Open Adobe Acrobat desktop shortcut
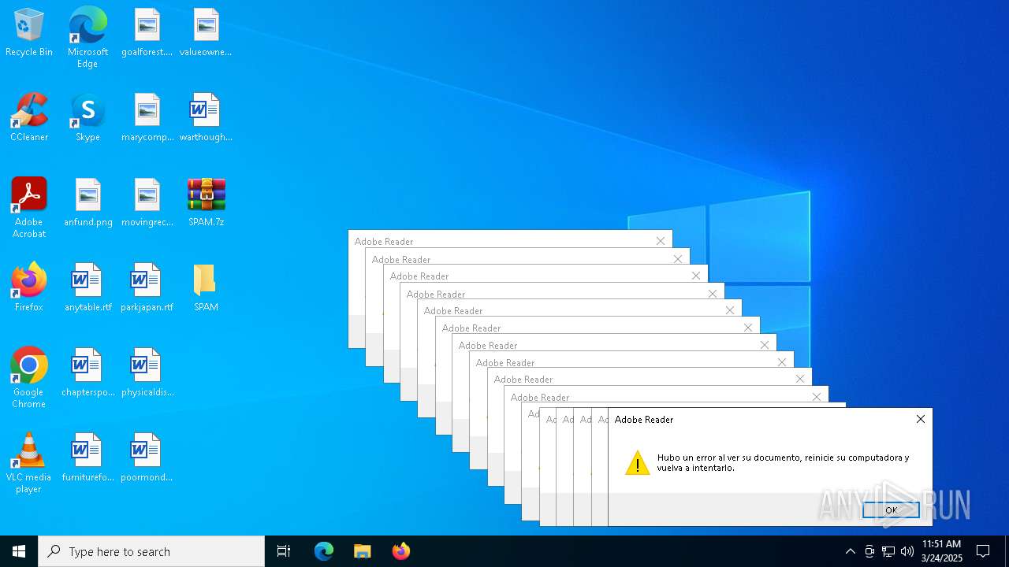The height and width of the screenshot is (567, 1009). (29, 208)
